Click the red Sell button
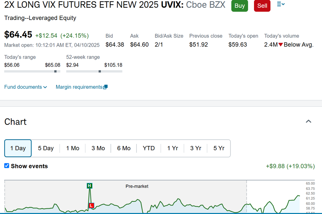Screen dimensions: 322x214 coord(262,6)
